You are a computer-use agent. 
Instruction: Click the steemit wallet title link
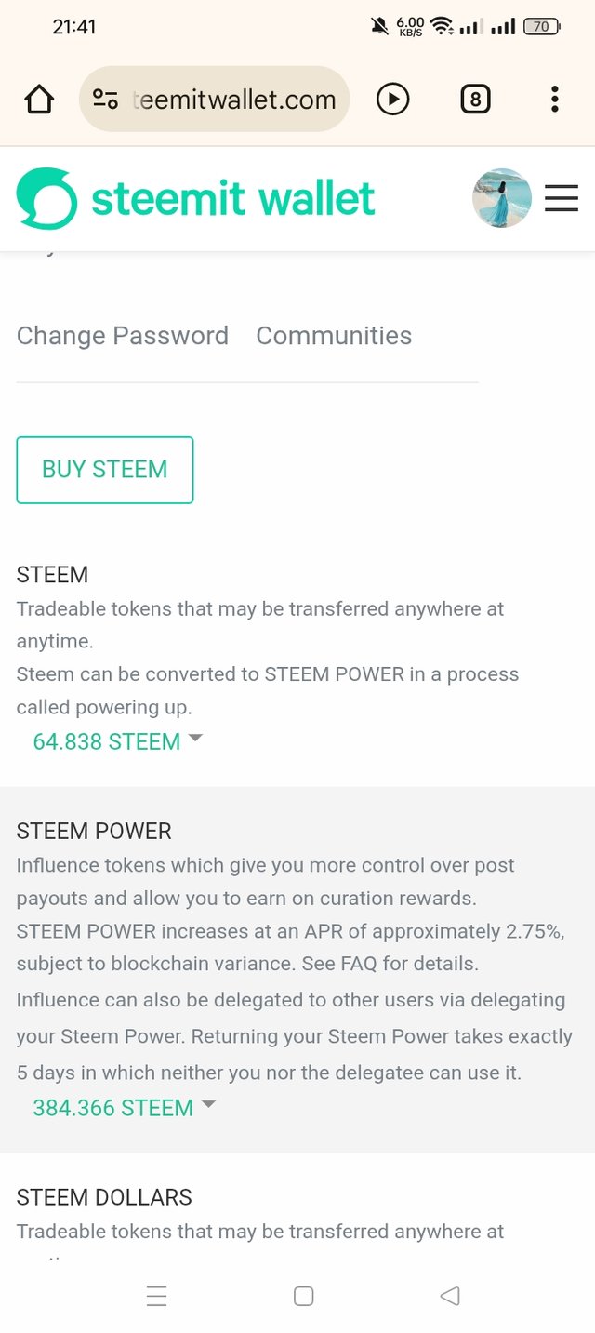(x=233, y=198)
